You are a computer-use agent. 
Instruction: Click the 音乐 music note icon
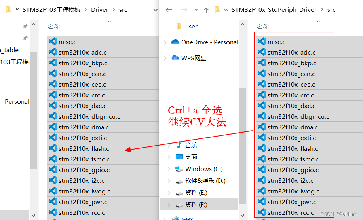179,145
